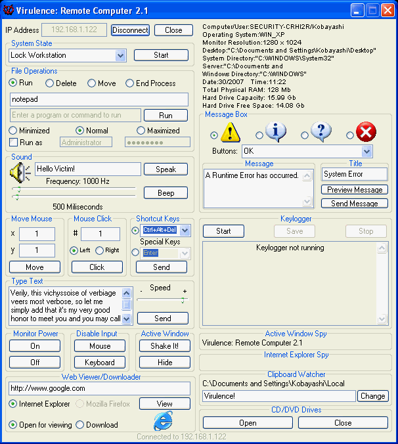Screen dimensions: 398x444
Task: Click the red error X icon
Action: click(365, 133)
